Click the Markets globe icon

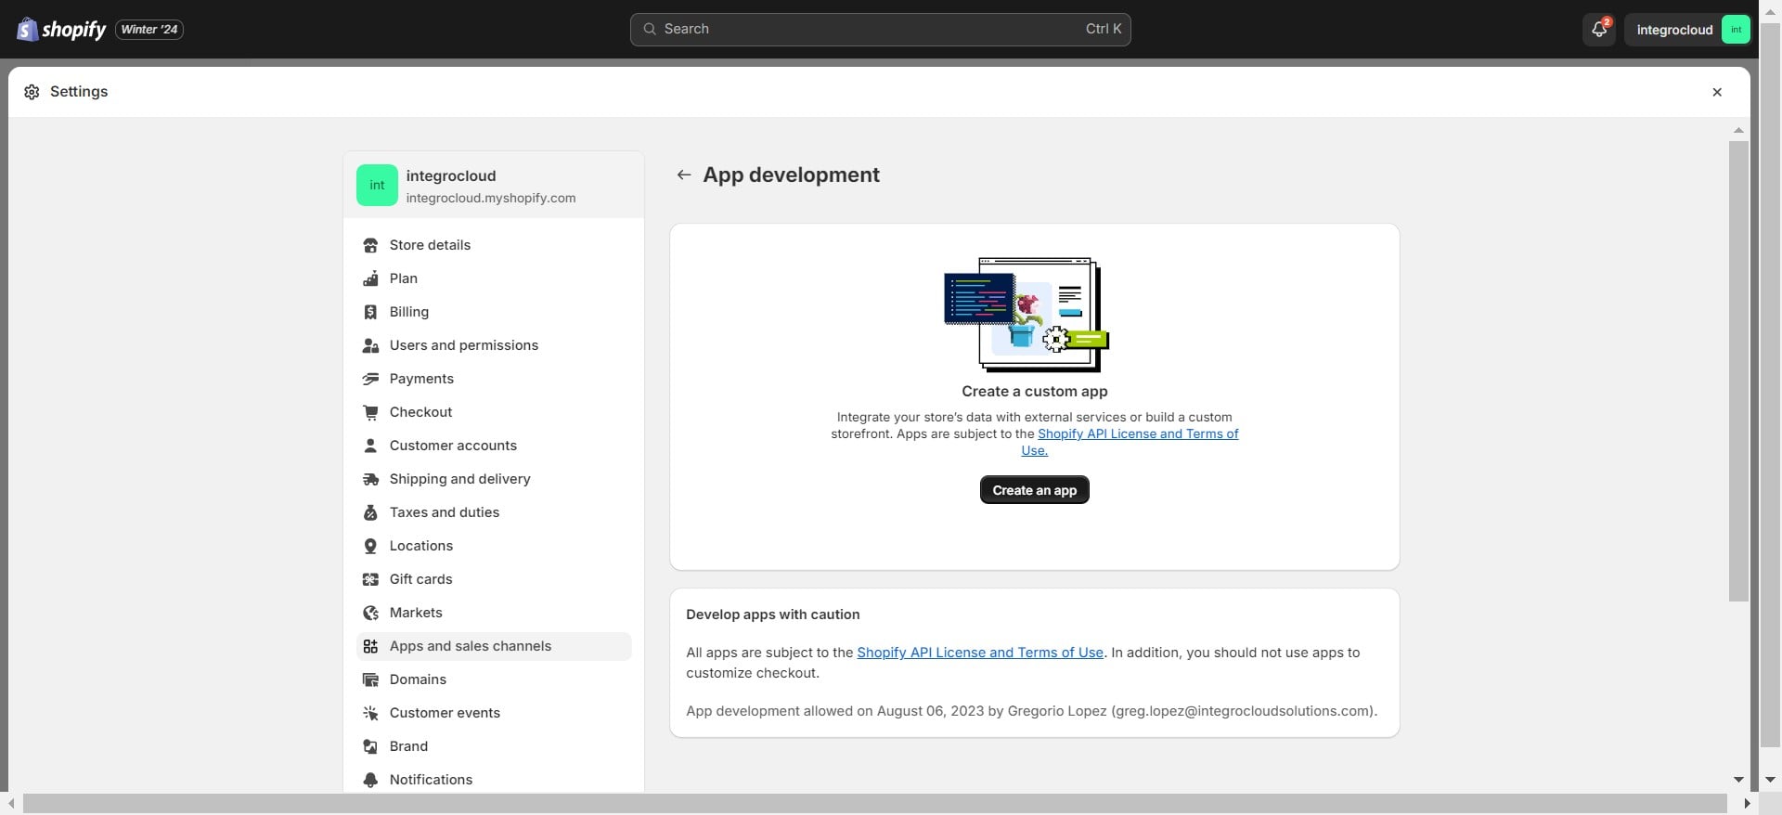(x=370, y=613)
